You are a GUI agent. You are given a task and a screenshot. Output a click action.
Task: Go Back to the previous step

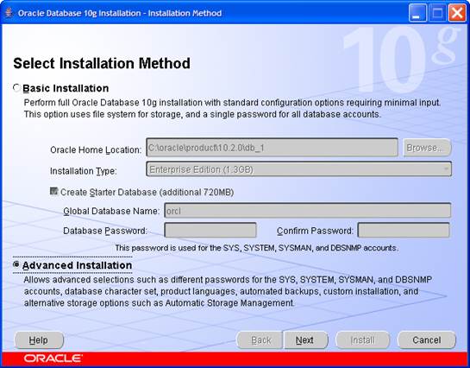point(260,340)
